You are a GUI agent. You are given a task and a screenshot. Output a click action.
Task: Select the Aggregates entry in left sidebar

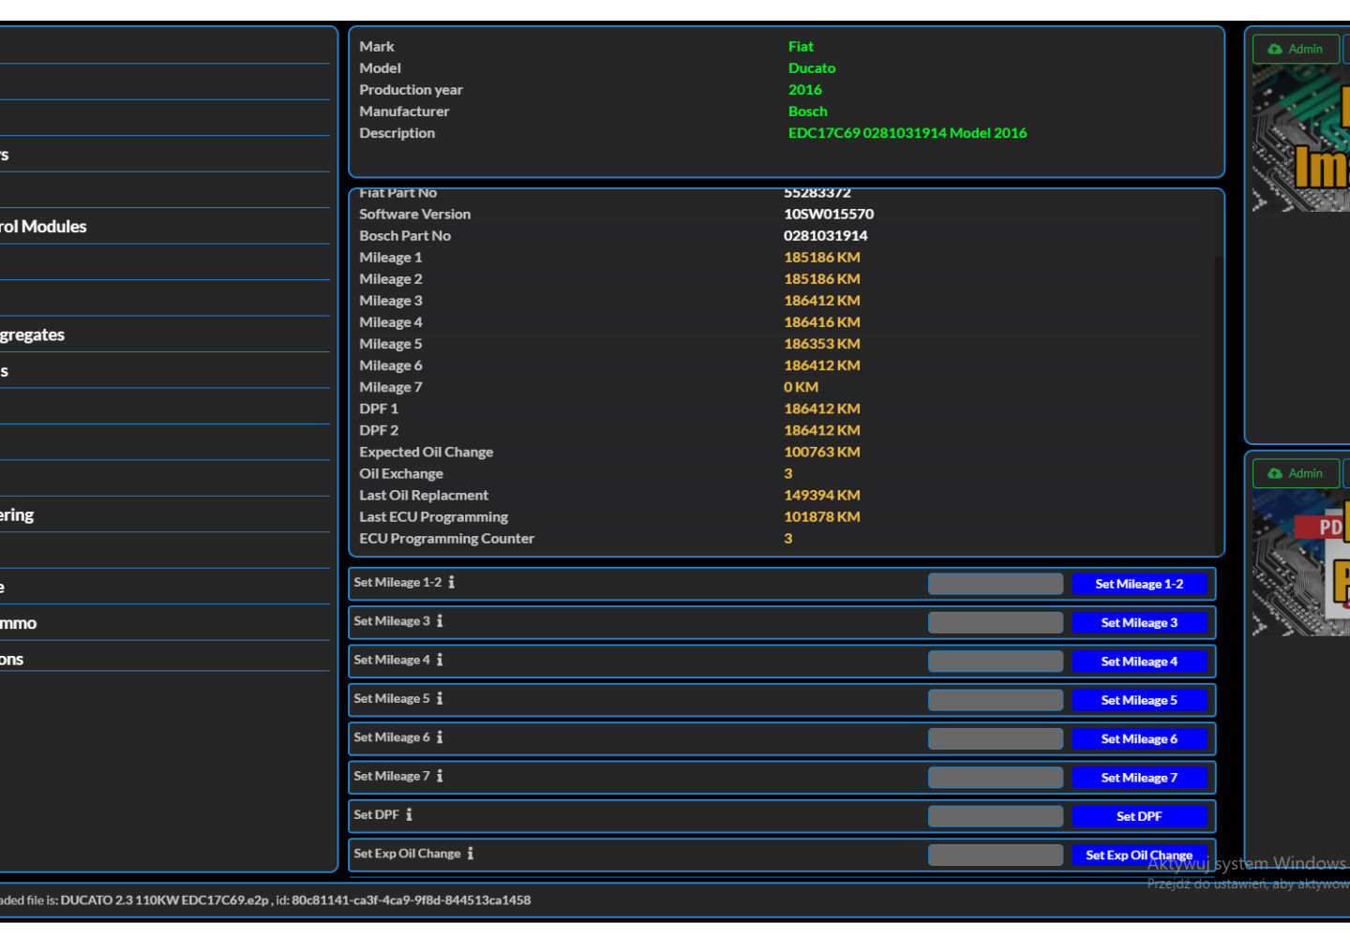pyautogui.click(x=33, y=335)
